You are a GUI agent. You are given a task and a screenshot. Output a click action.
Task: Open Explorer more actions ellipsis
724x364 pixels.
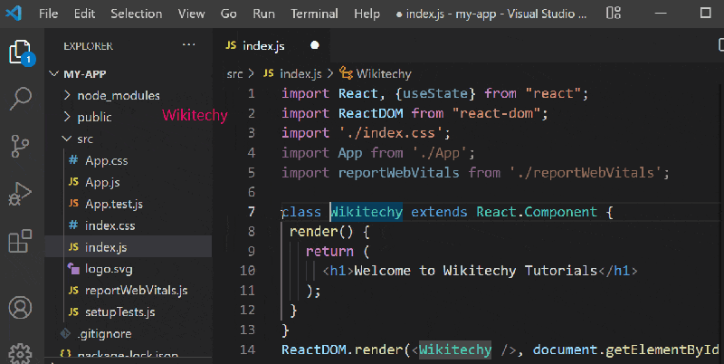(188, 45)
